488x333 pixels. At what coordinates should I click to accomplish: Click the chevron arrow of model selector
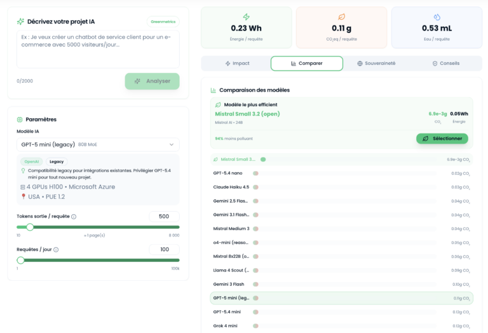pos(172,145)
